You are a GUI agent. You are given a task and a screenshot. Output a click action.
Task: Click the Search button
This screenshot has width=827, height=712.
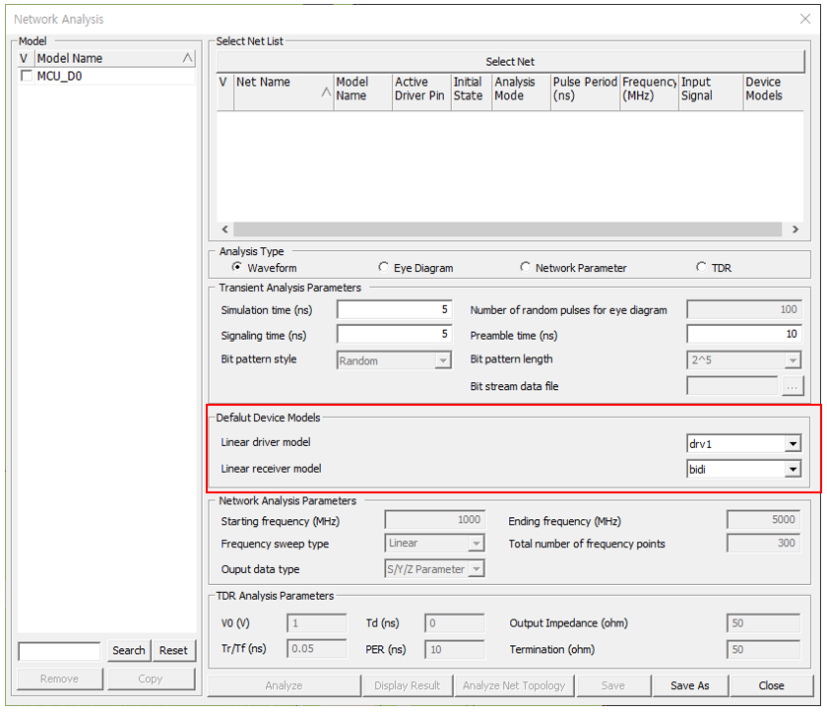point(128,651)
